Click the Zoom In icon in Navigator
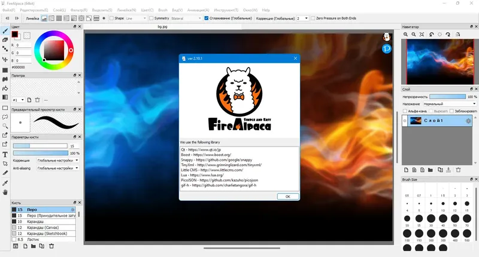This screenshot has height=257, width=479. (x=405, y=35)
